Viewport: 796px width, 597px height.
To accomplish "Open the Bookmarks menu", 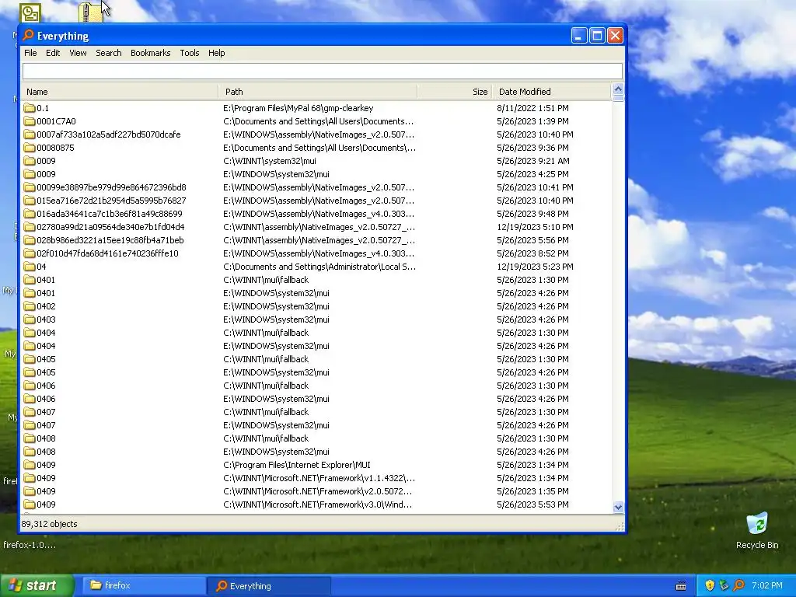I will coord(150,53).
